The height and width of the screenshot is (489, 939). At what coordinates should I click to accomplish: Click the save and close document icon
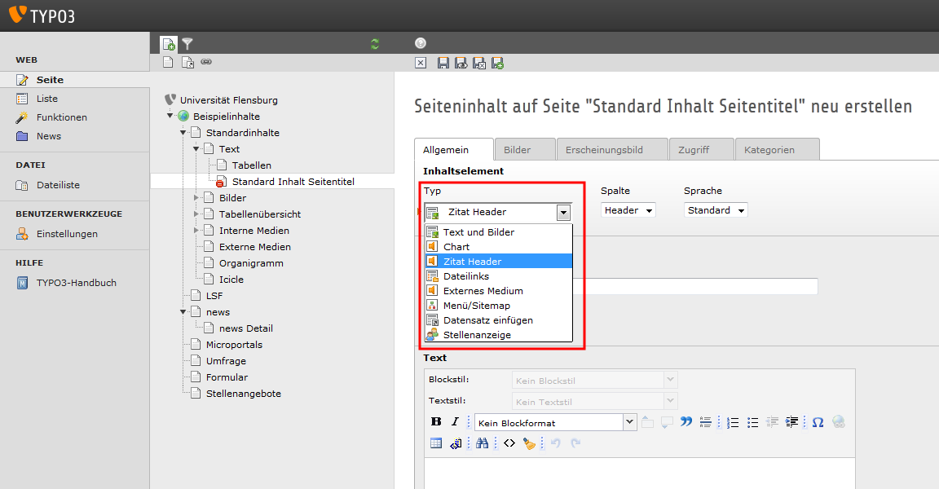pos(479,63)
